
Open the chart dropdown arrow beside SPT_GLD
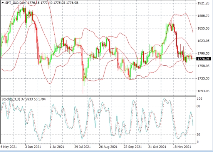coord(3,3)
